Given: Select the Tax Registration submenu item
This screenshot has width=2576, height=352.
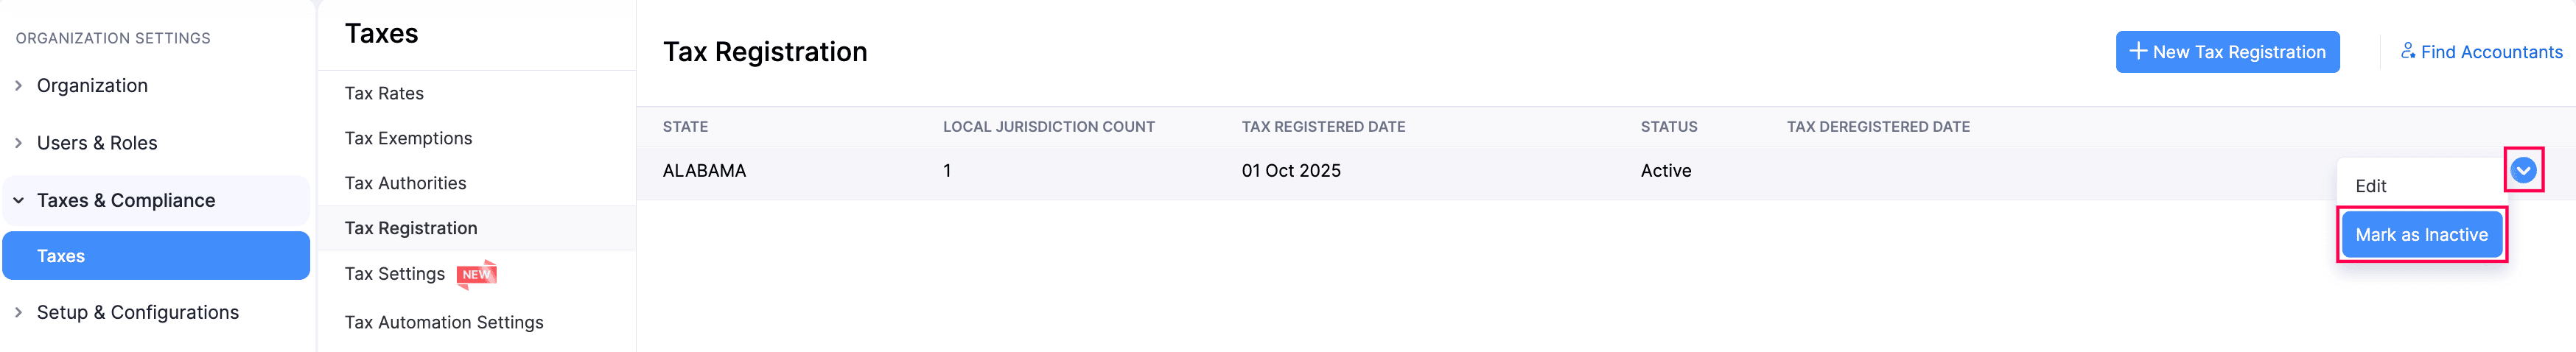Looking at the screenshot, I should click(x=411, y=228).
